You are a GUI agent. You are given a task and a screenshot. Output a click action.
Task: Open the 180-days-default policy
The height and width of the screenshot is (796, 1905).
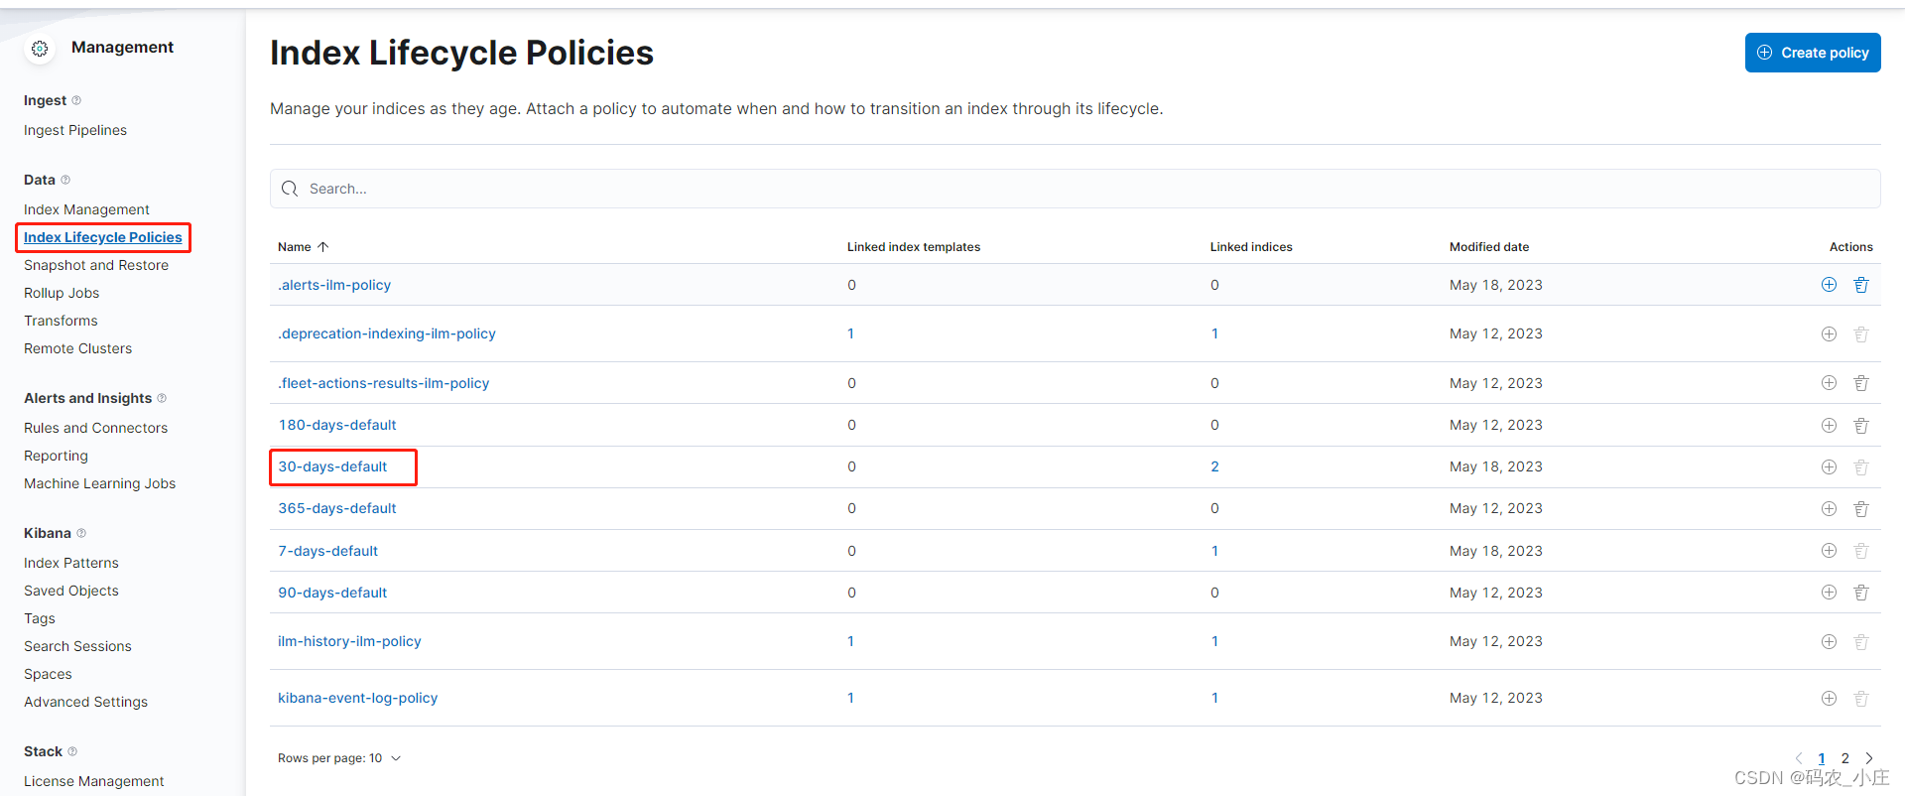click(x=337, y=425)
